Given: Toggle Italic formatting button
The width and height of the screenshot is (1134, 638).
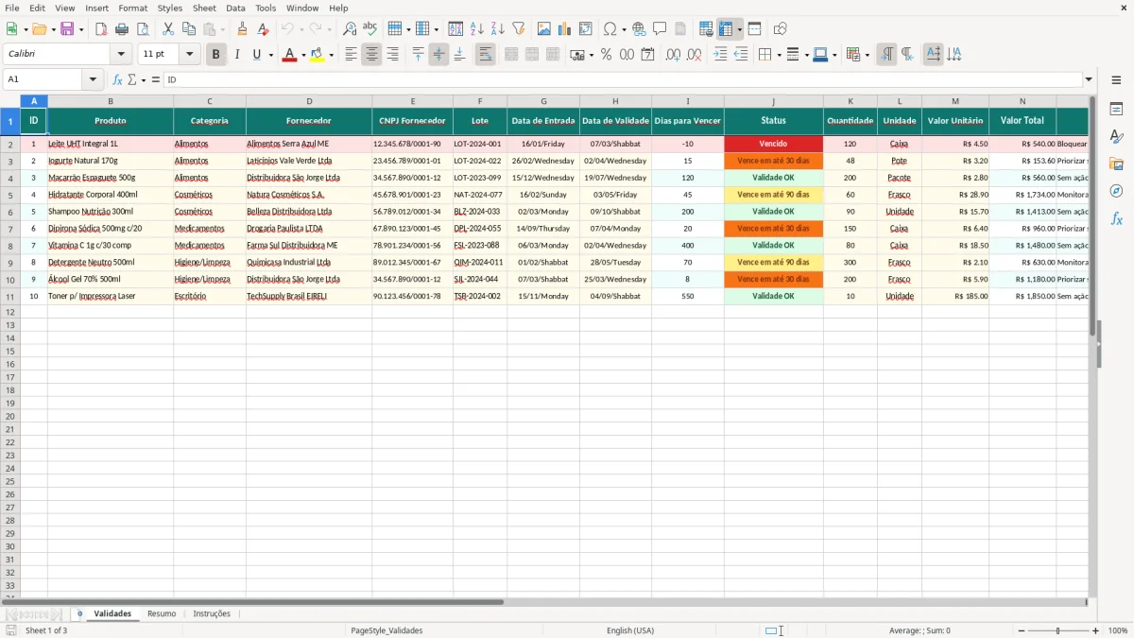Looking at the screenshot, I should [x=237, y=55].
